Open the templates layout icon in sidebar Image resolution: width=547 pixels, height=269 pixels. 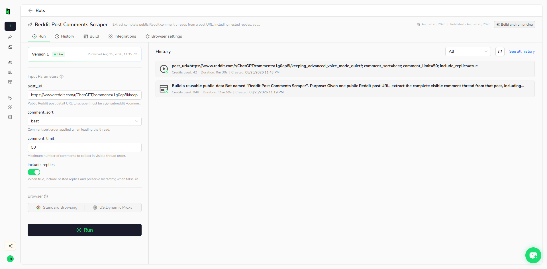coord(10,47)
